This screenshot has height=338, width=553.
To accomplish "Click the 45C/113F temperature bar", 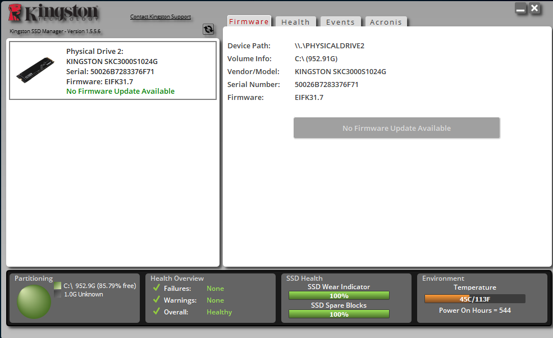I will point(475,299).
